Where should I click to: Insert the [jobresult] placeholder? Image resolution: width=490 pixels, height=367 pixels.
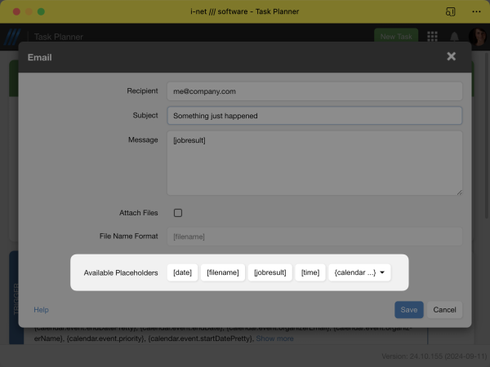click(x=269, y=272)
